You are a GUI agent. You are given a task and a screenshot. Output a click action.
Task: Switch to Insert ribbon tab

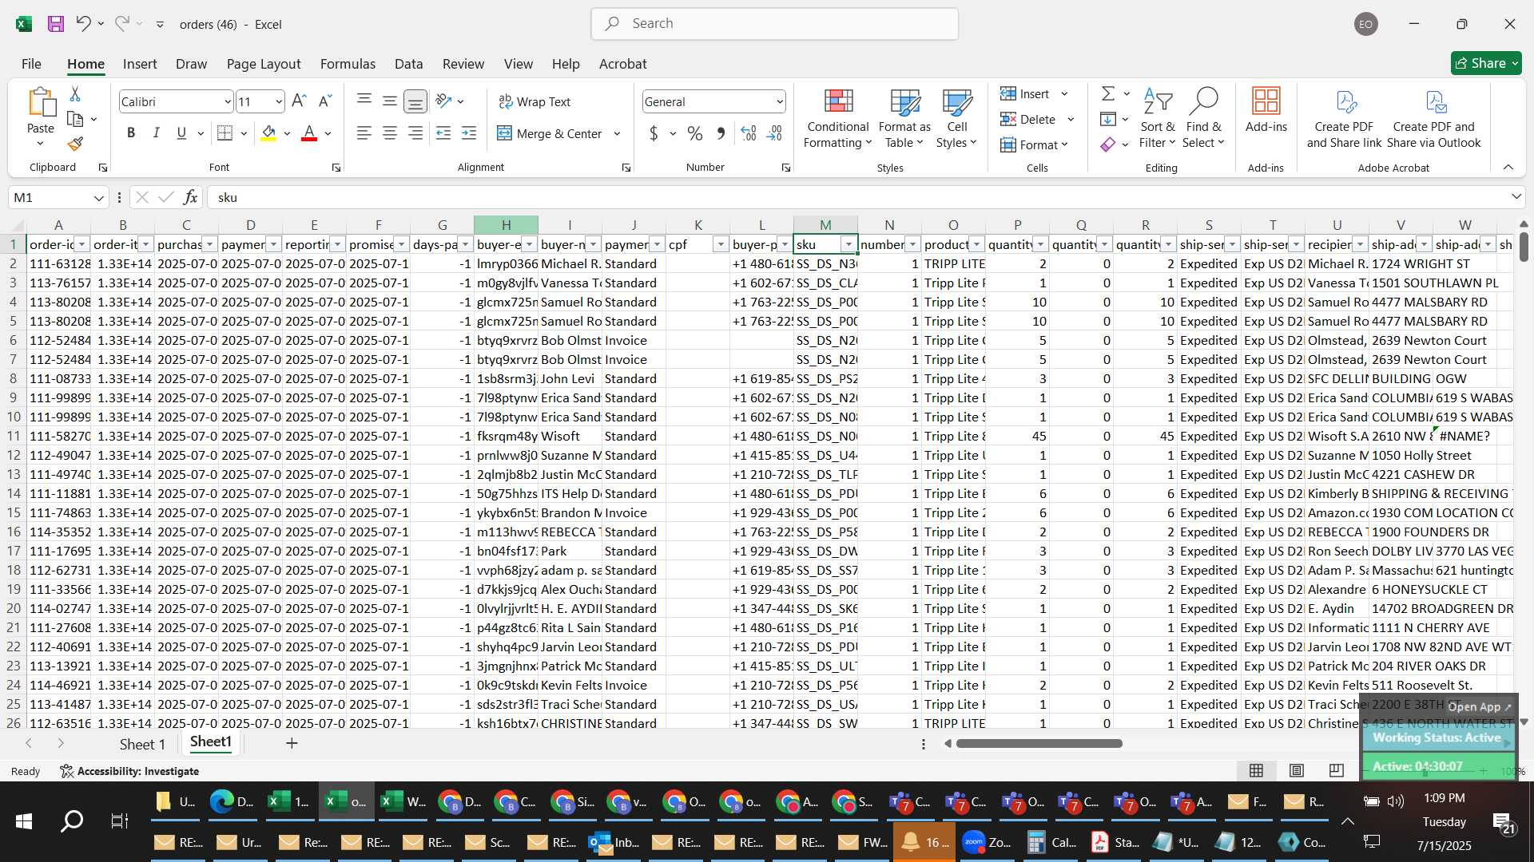tap(140, 64)
